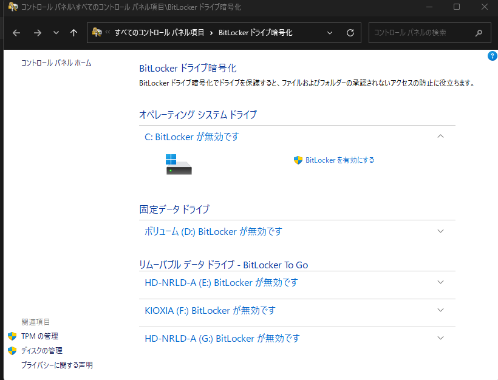Click the search magnifier icon
Viewport: 498px width, 380px height.
click(x=479, y=33)
